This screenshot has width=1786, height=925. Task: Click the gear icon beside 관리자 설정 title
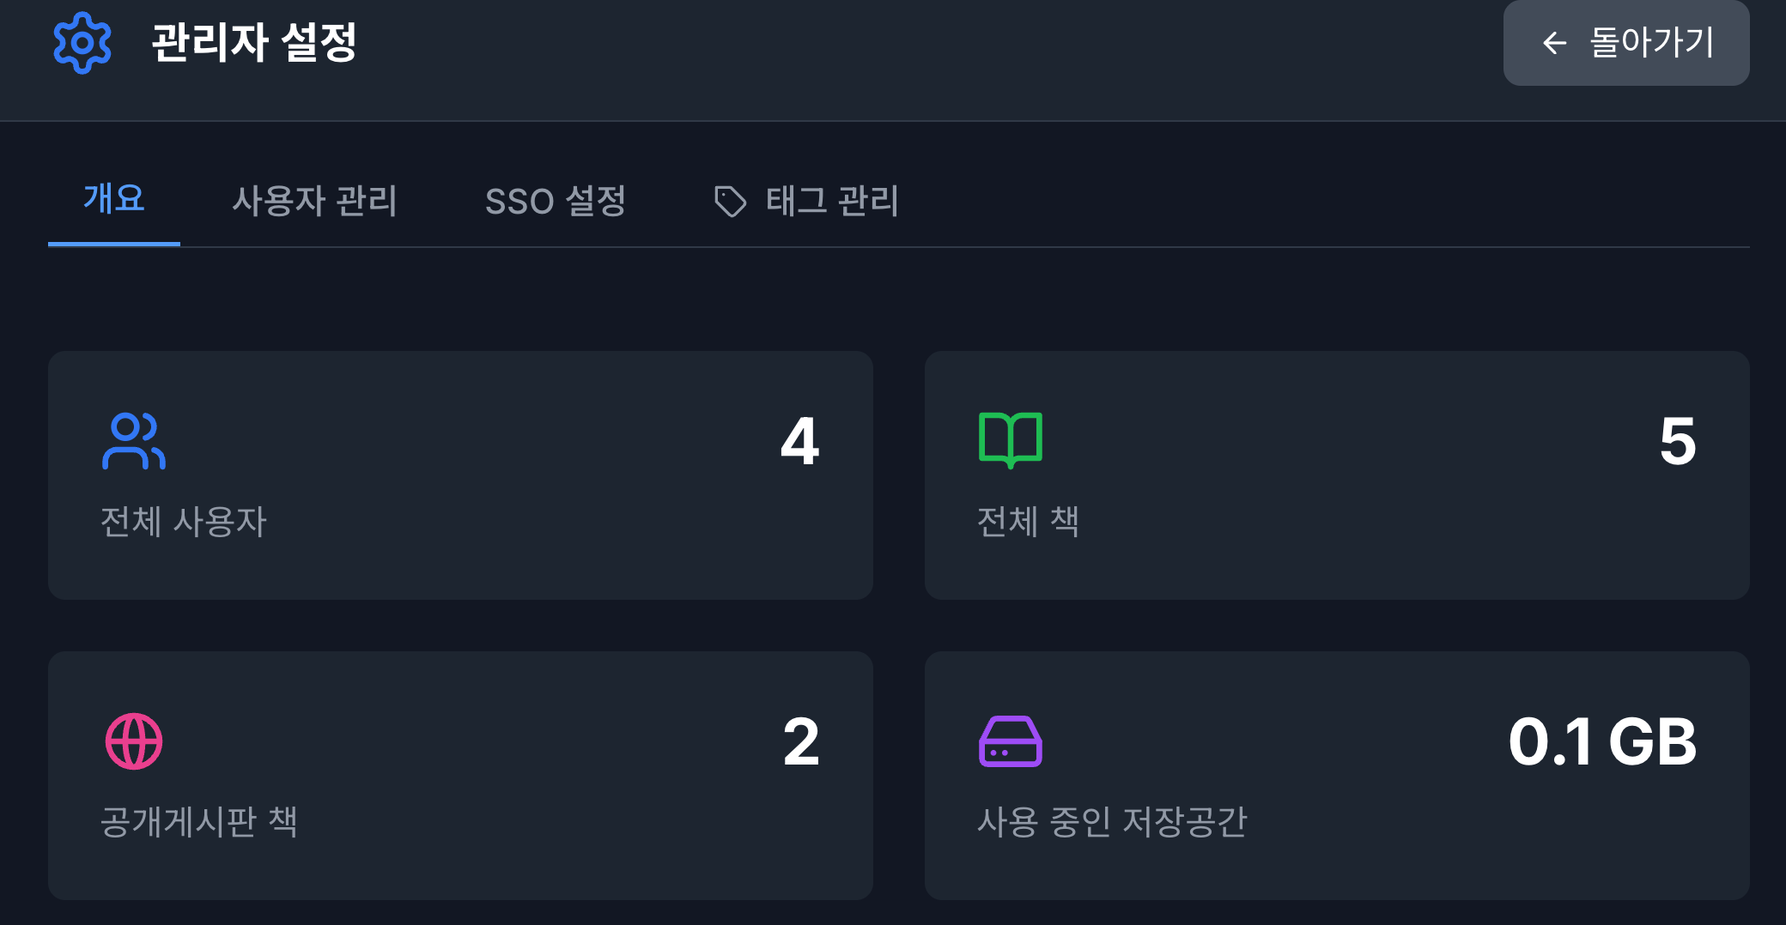(82, 39)
